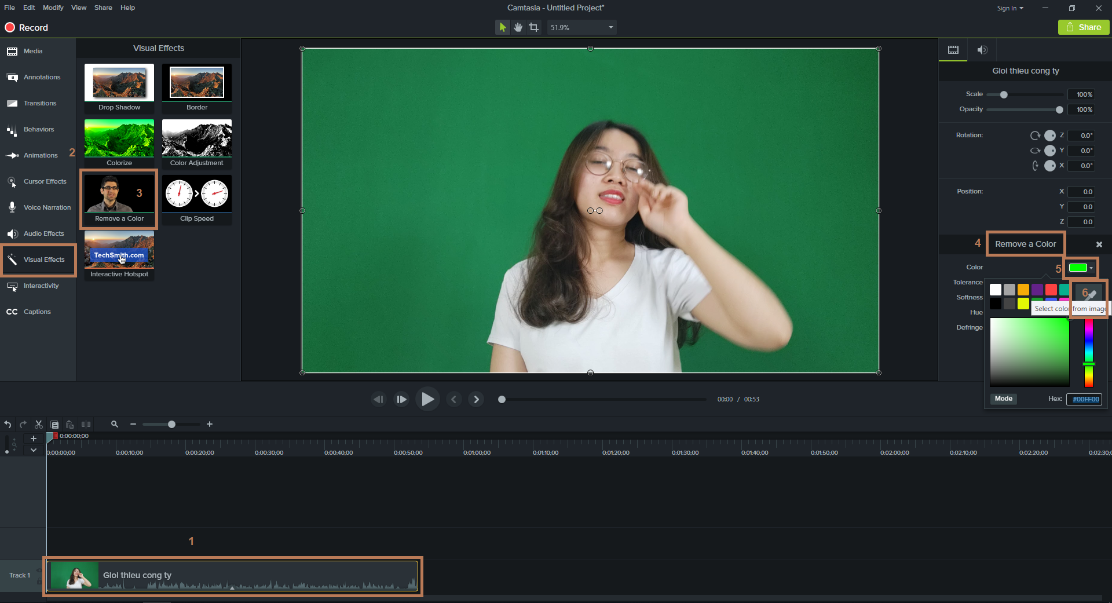
Task: Click the Rotation X dial
Action: (1049, 166)
